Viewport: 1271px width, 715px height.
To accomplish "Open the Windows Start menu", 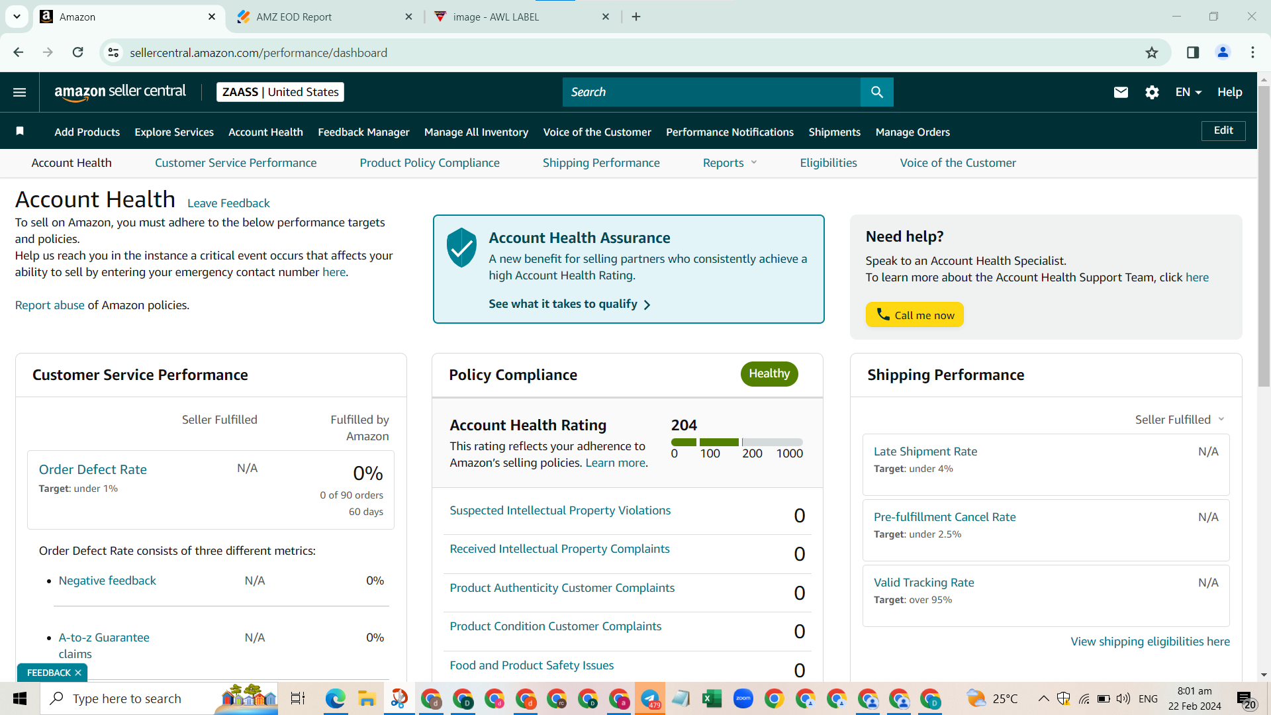I will point(20,698).
